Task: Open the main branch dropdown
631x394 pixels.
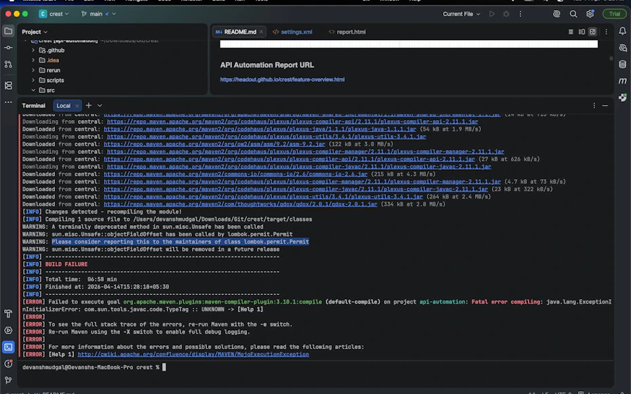Action: 98,14
